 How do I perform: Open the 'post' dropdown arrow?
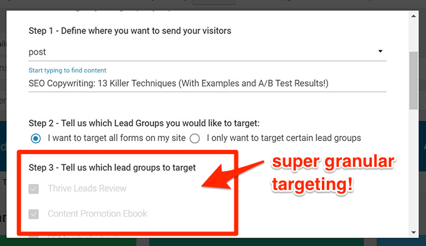[380, 52]
